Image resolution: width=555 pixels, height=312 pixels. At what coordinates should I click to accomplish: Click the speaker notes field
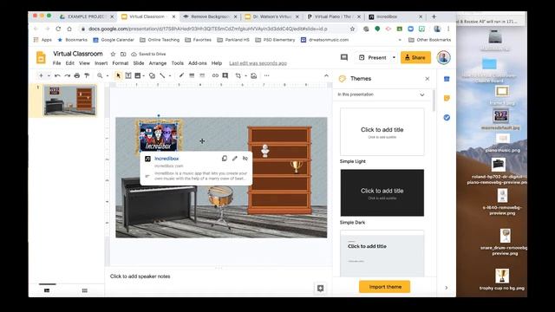[x=219, y=276]
